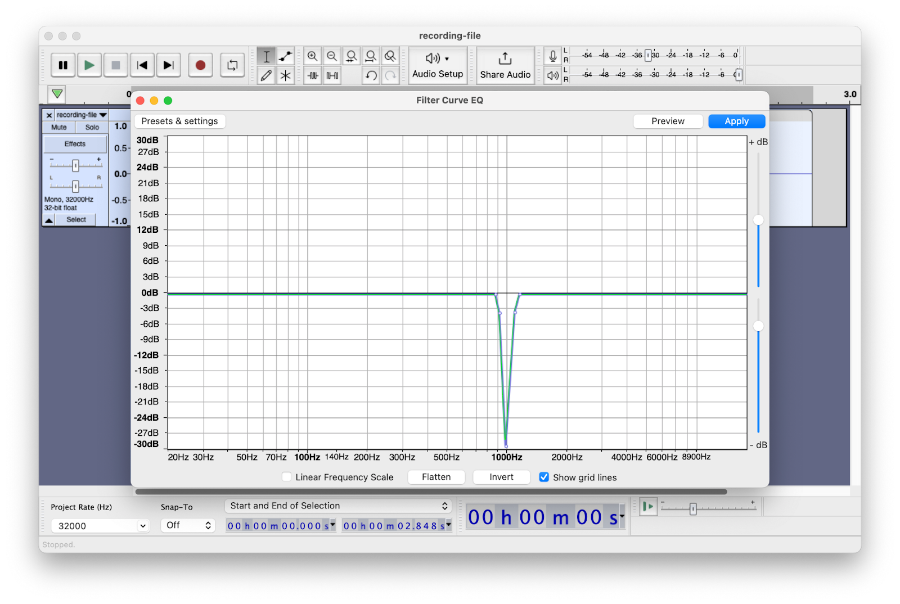Start recording with the Record button
The width and height of the screenshot is (900, 604).
point(200,65)
